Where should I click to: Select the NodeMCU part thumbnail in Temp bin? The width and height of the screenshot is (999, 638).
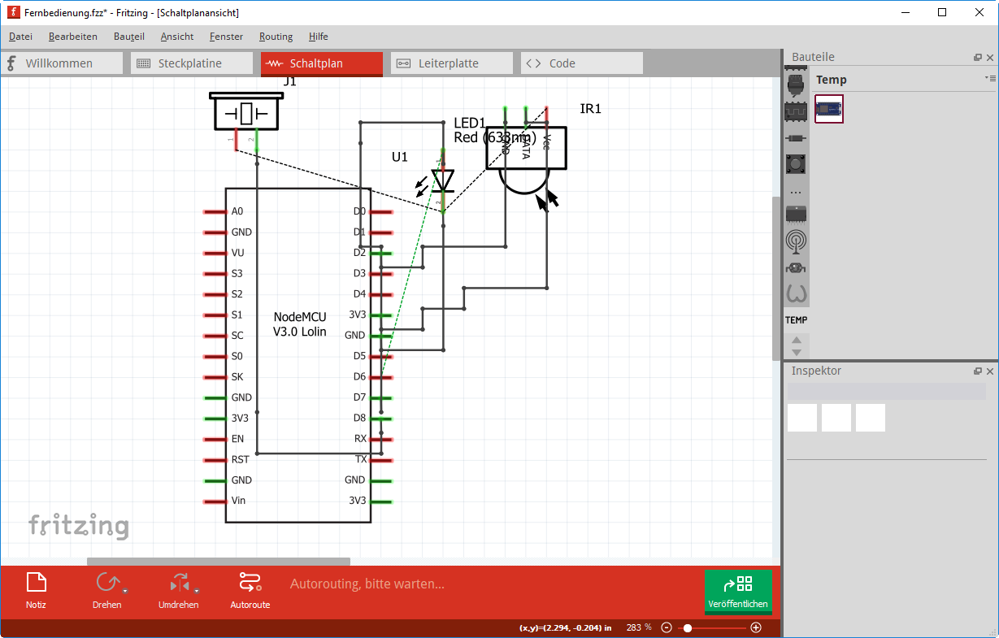[829, 109]
